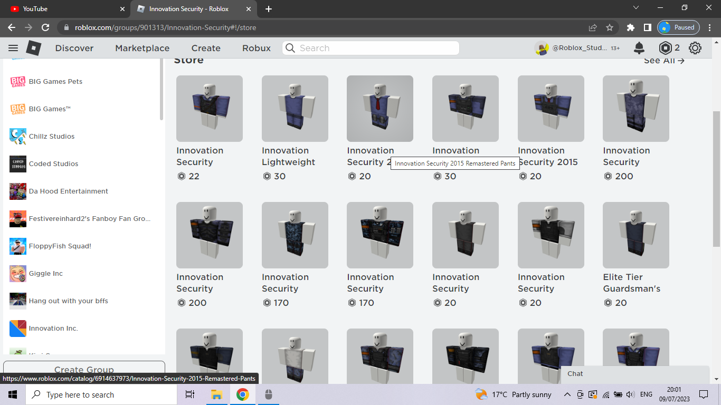The width and height of the screenshot is (721, 405).
Task: Open the Windows notification center
Action: click(x=703, y=394)
